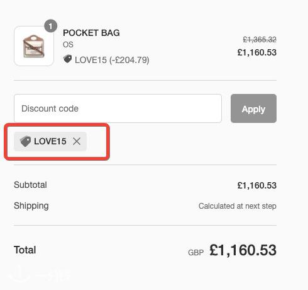The height and width of the screenshot is (290, 308).
Task: Click Calculated at next step text
Action: point(238,206)
